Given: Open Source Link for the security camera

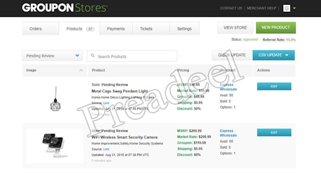Looking at the screenshot, I should click(106, 149).
